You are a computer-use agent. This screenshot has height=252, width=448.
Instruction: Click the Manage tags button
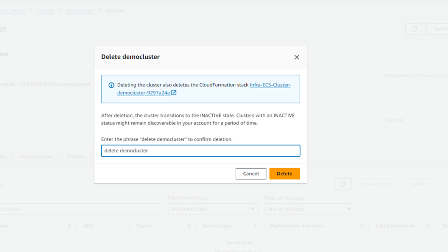click(377, 184)
